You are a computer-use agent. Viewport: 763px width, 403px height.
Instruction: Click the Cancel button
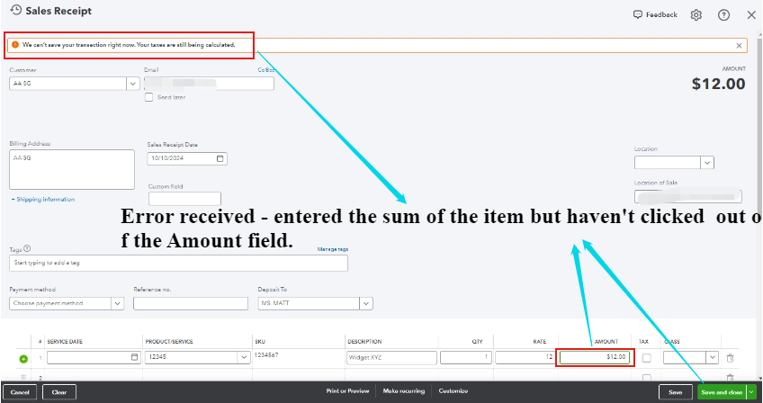point(20,392)
